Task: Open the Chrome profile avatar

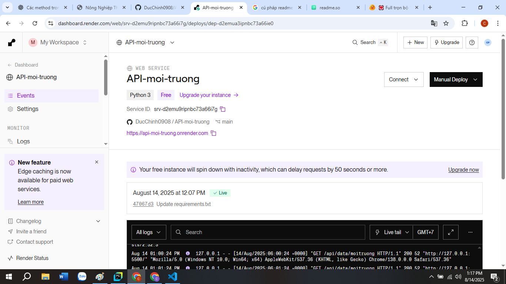Action: pos(484,23)
